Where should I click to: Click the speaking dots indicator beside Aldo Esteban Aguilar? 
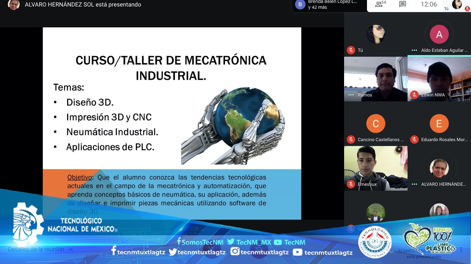click(x=414, y=50)
